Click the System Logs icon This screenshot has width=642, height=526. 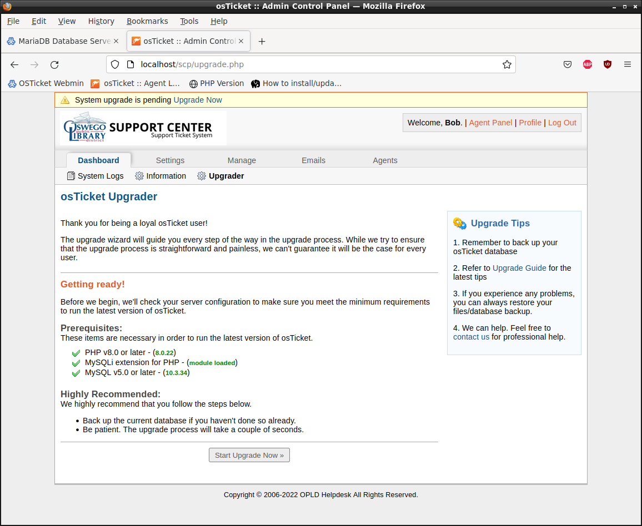pos(71,176)
